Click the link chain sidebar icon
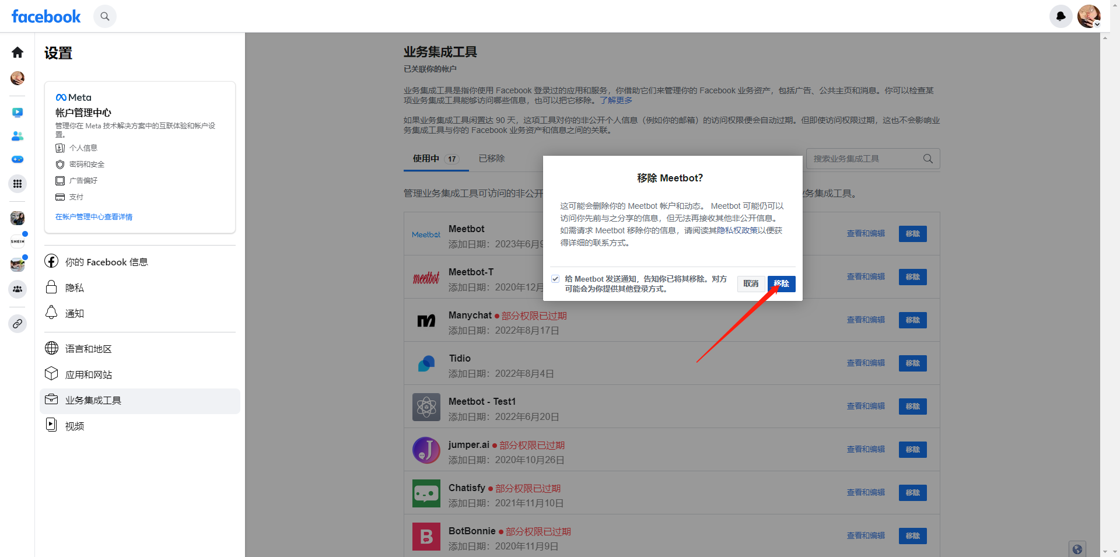1120x557 pixels. (x=17, y=323)
